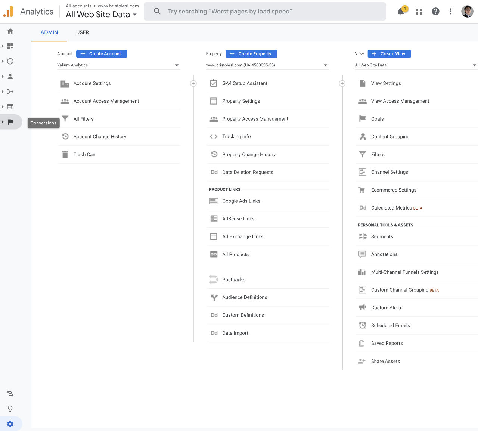Open the three-dot more options menu
Viewport: 478px width, 431px height.
point(451,12)
